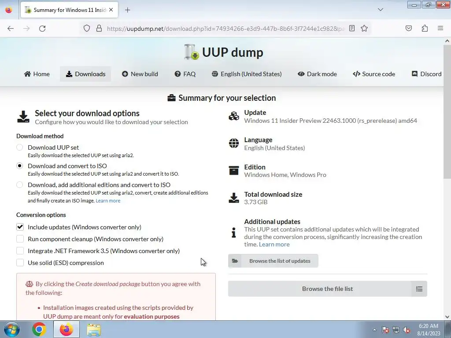Click the Update boxes icon

(x=234, y=116)
